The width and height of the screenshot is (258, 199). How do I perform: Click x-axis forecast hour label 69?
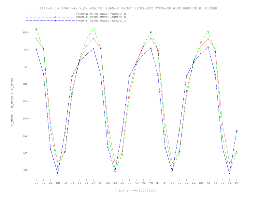[x=201, y=183]
